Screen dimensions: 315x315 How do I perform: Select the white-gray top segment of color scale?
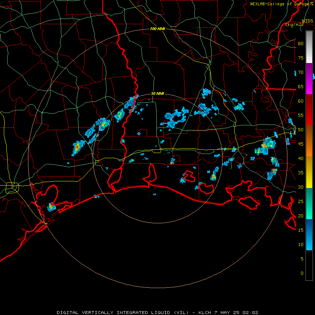click(x=309, y=47)
